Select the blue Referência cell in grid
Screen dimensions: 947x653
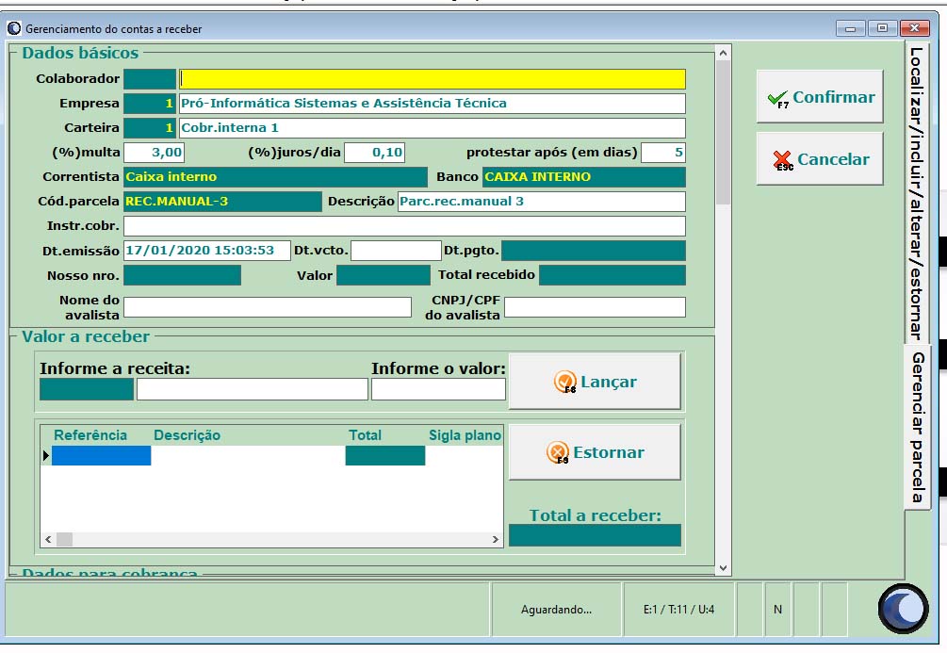pyautogui.click(x=102, y=455)
